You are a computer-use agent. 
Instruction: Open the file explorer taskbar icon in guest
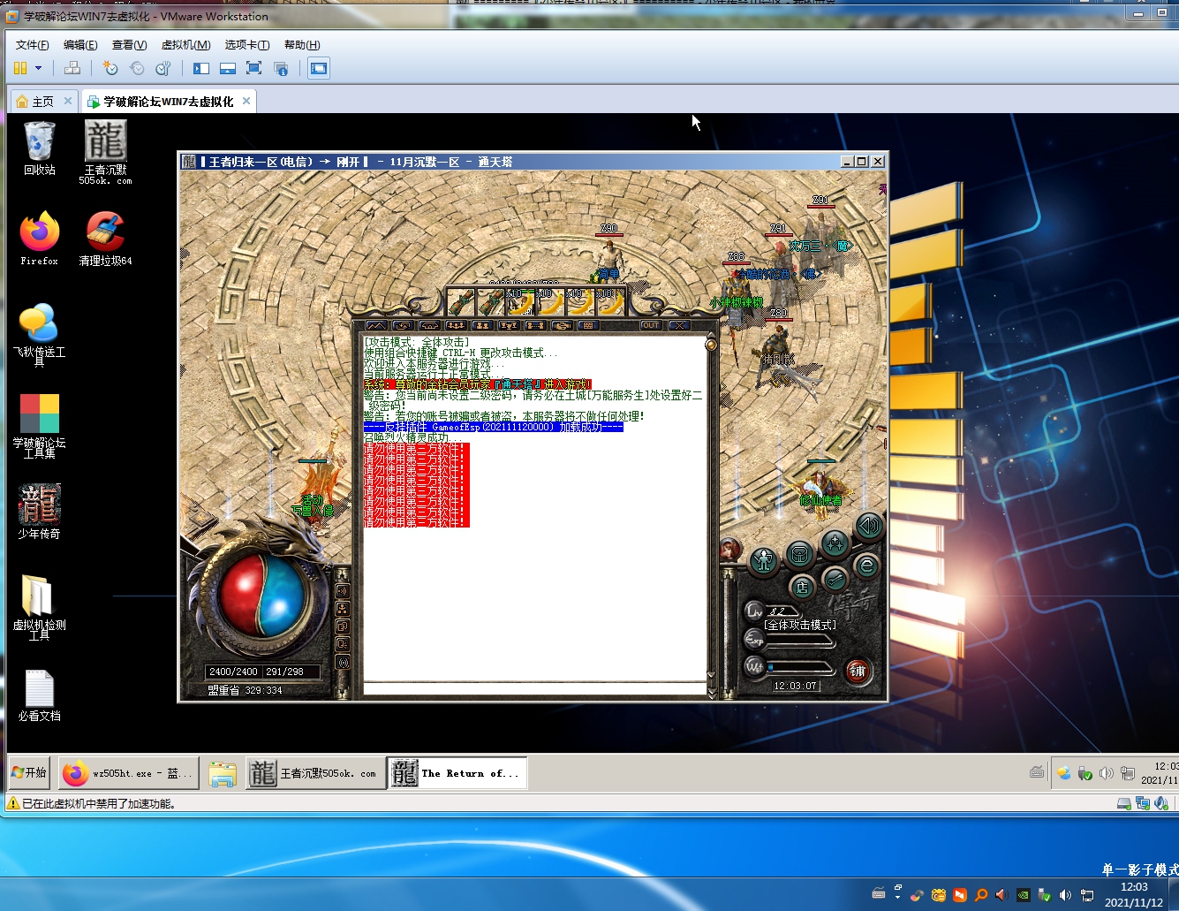pyautogui.click(x=223, y=773)
